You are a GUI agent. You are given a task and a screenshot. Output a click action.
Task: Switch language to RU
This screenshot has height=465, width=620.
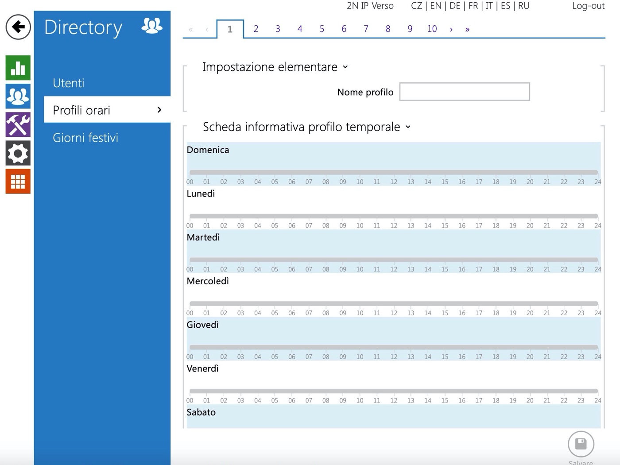(524, 6)
